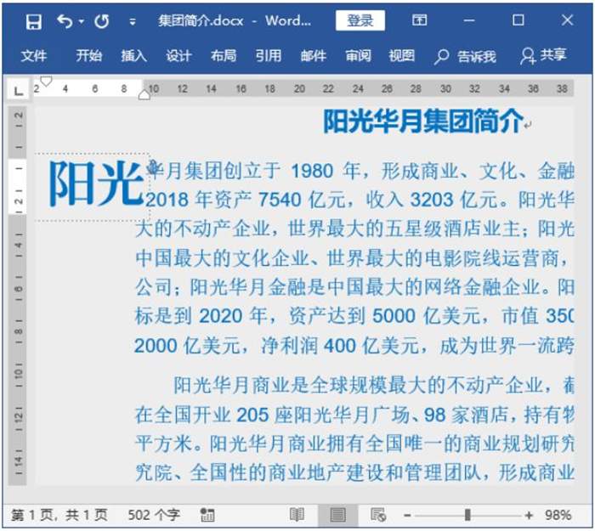Click the zoom in plus button
595x531 pixels.
[x=529, y=515]
